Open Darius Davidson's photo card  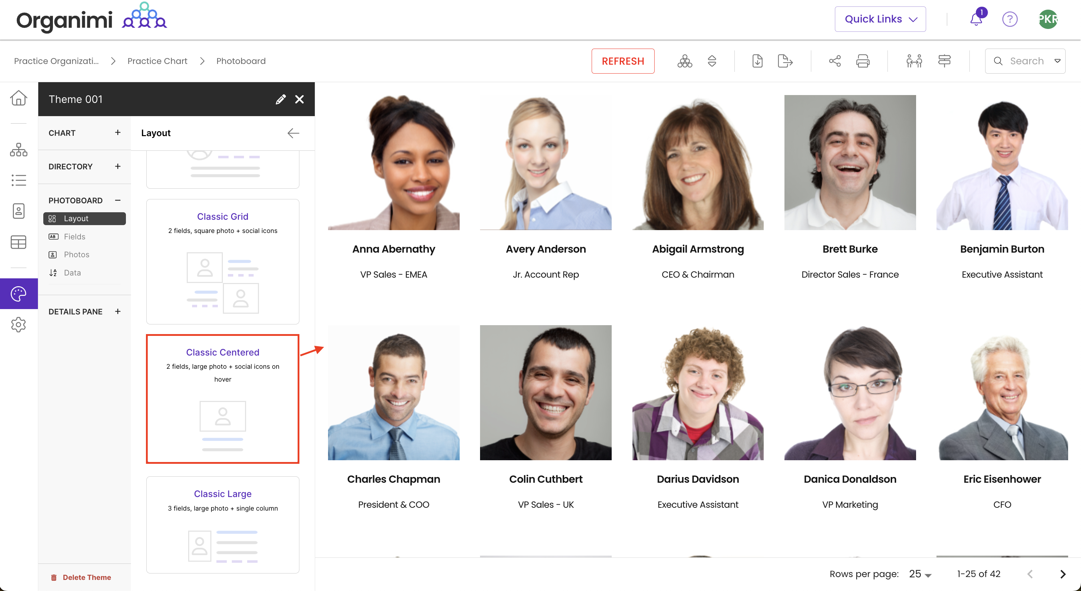click(698, 393)
